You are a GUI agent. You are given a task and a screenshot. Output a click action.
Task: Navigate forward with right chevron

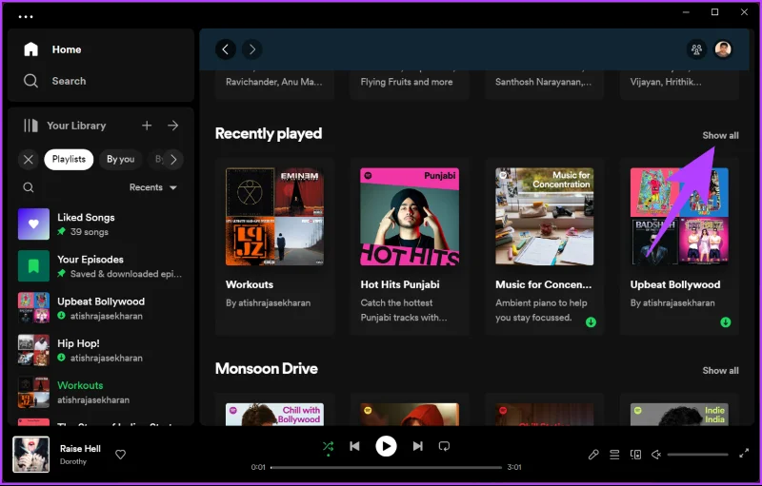click(251, 49)
